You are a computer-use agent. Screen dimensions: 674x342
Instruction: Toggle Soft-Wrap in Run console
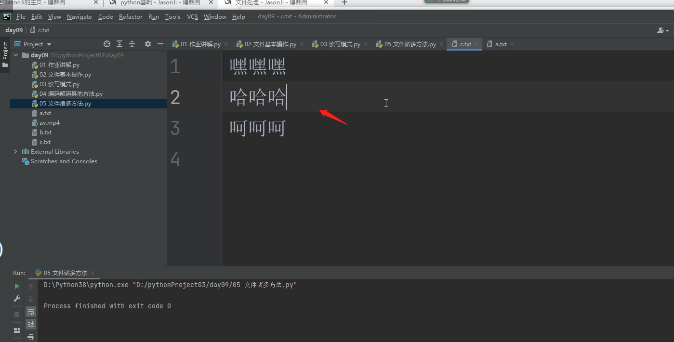click(x=31, y=312)
